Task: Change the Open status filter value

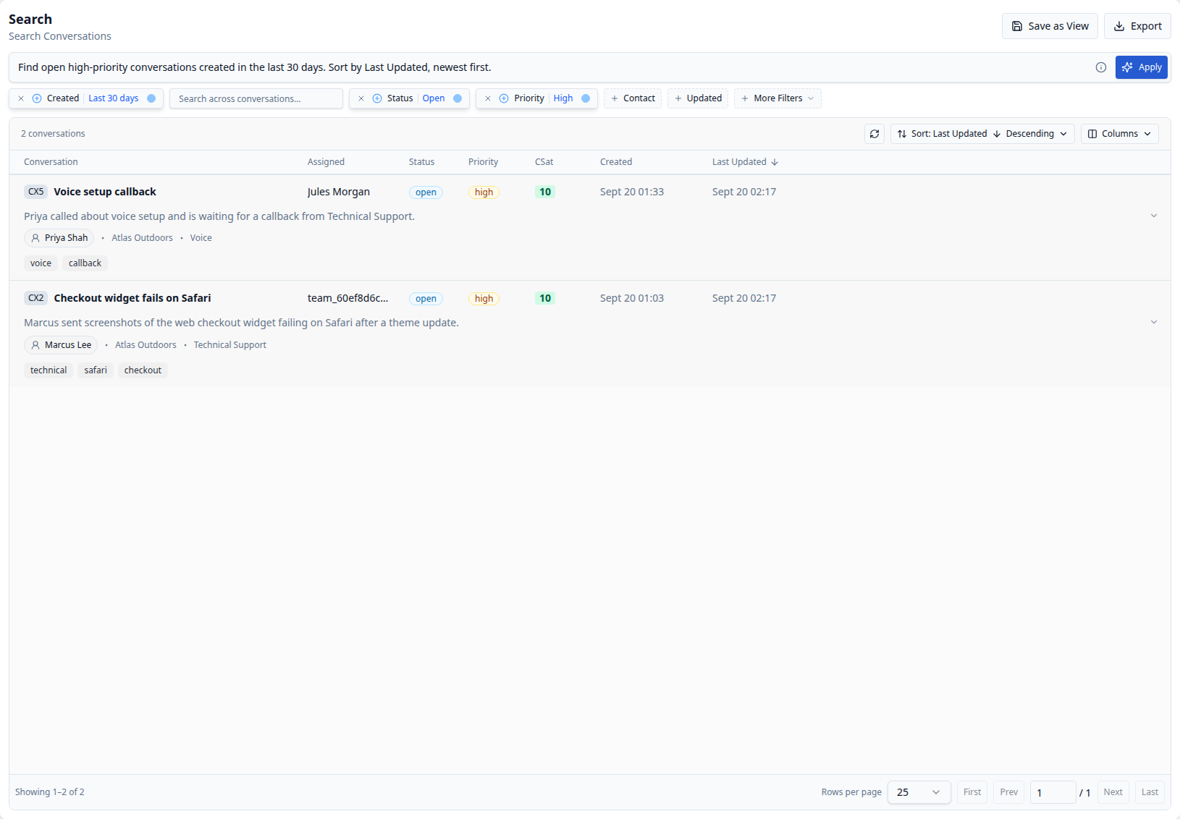Action: coord(434,98)
